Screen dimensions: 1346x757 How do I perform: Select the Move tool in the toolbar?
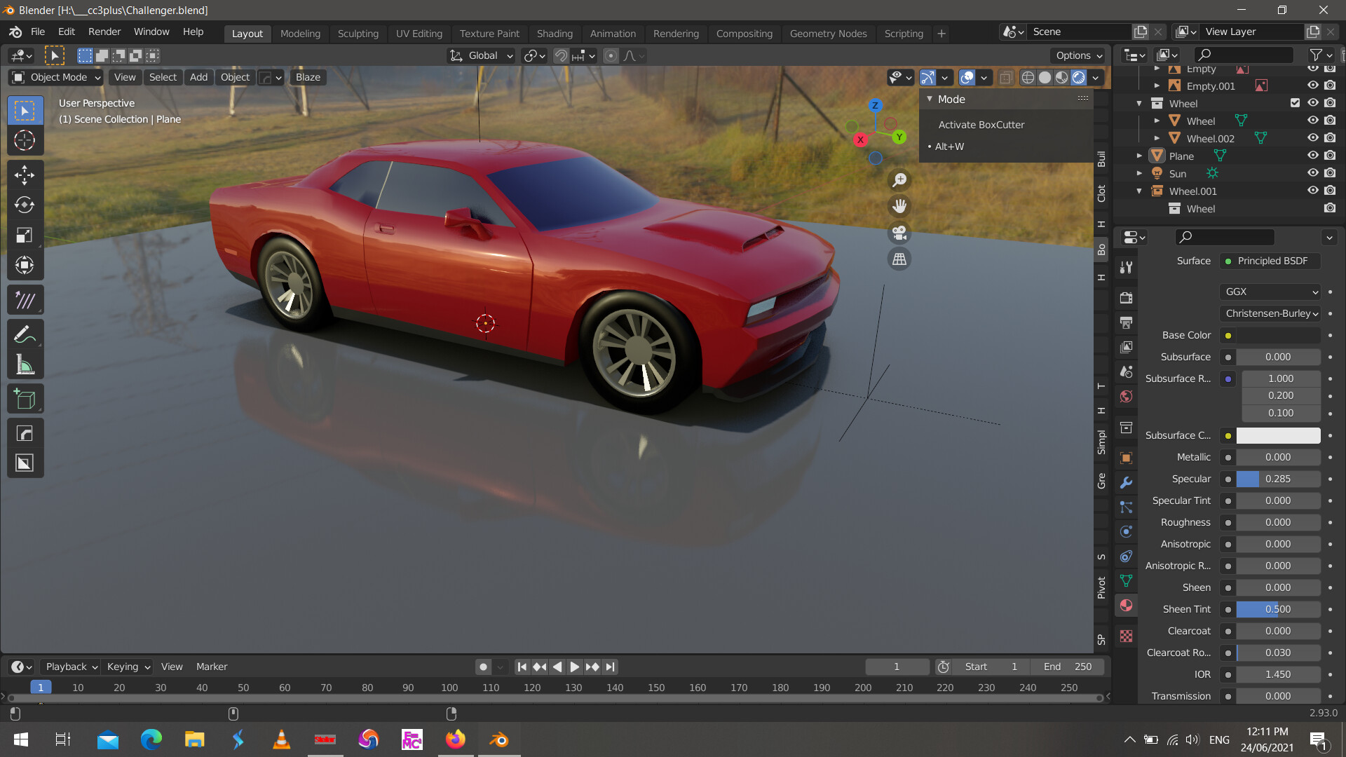pyautogui.click(x=25, y=175)
